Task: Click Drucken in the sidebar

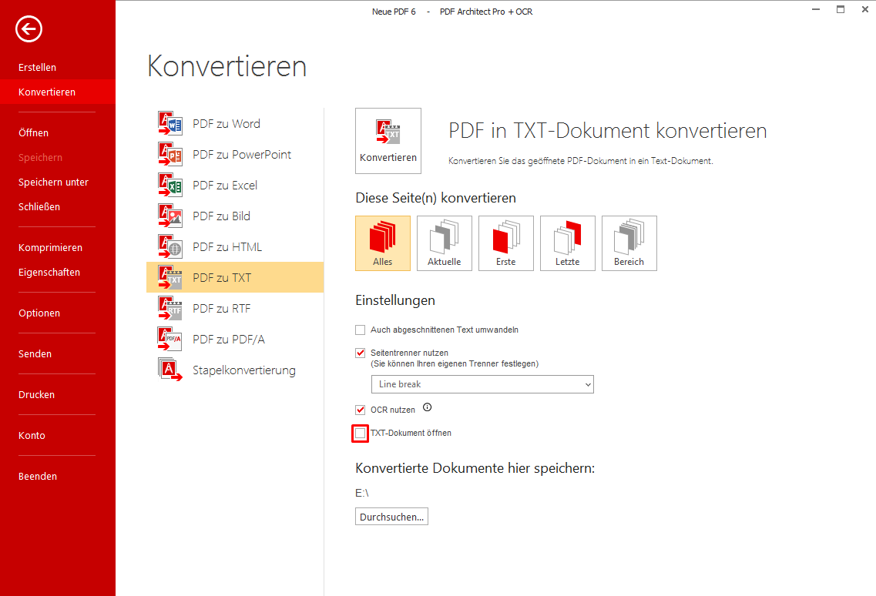Action: [36, 394]
